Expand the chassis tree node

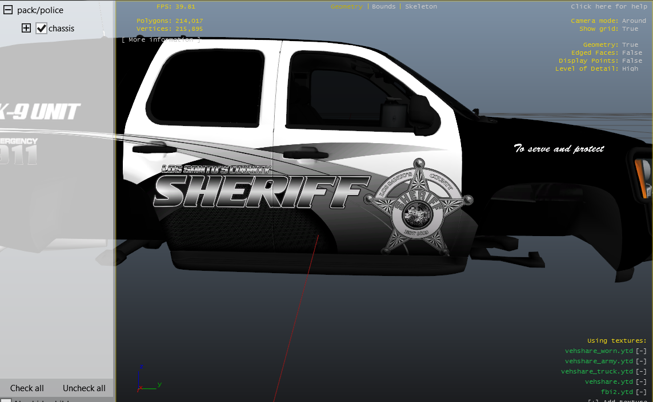pos(26,29)
